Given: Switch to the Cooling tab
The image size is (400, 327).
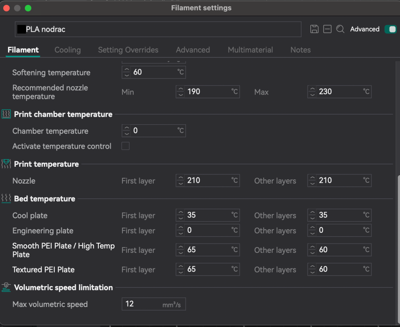Looking at the screenshot, I should coord(68,50).
